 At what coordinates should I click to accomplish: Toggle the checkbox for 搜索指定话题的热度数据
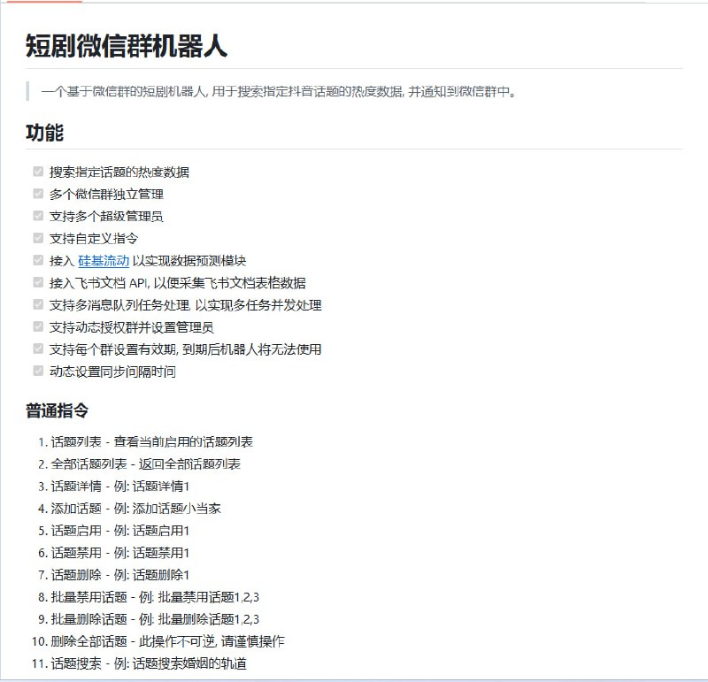click(36, 173)
